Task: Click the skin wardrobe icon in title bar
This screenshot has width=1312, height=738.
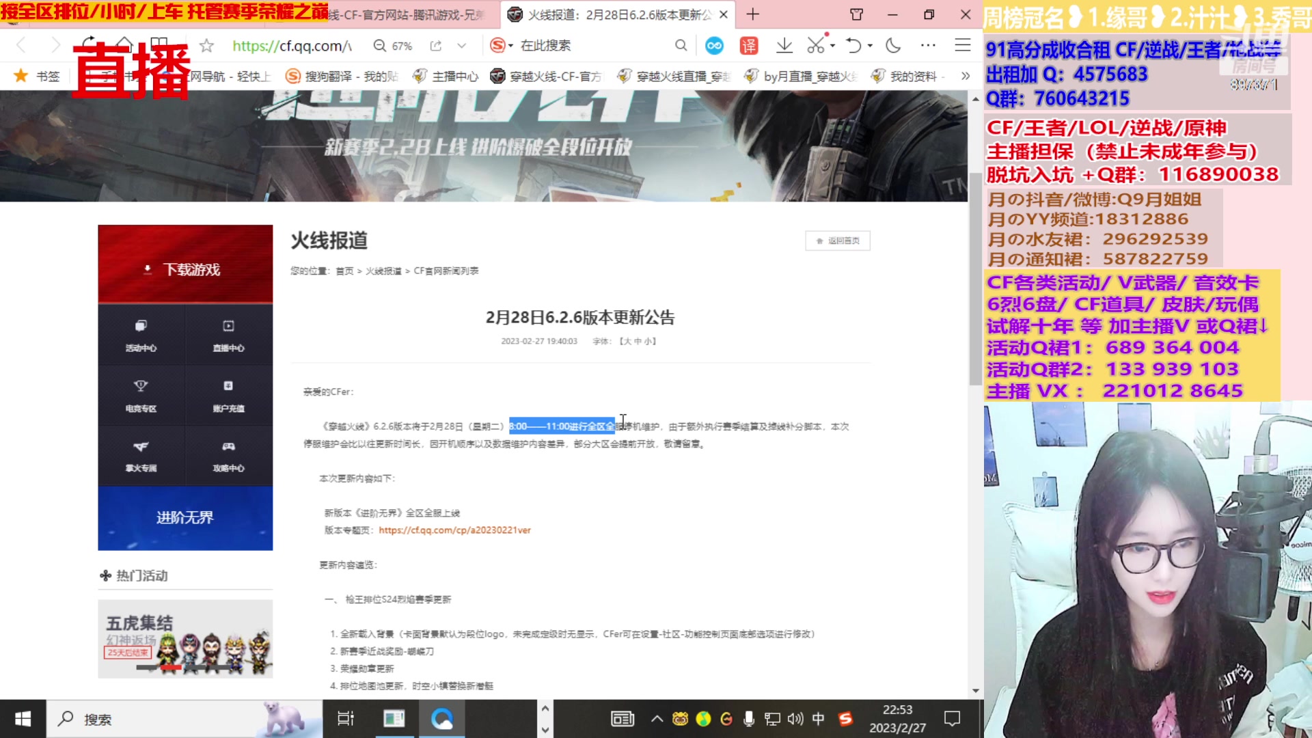Action: 856,14
